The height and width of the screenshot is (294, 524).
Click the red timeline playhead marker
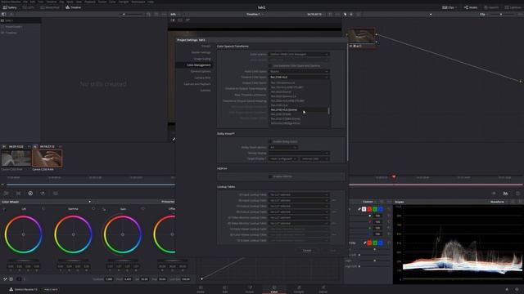point(394,176)
